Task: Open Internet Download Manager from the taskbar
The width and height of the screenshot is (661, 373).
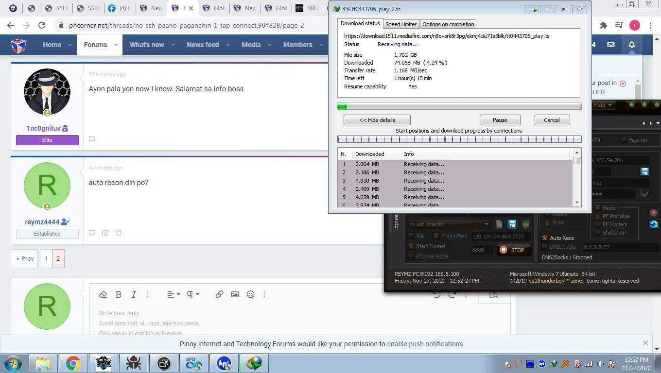Action: pyautogui.click(x=254, y=363)
